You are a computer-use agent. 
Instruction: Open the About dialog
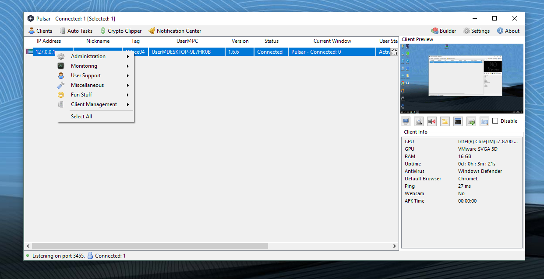click(x=508, y=31)
